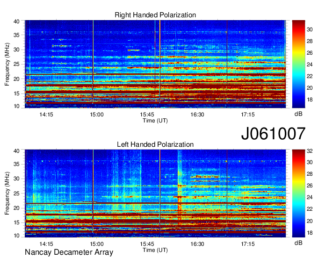
Task: Click the 15:45 tick on upper time axis
Action: 147,115
